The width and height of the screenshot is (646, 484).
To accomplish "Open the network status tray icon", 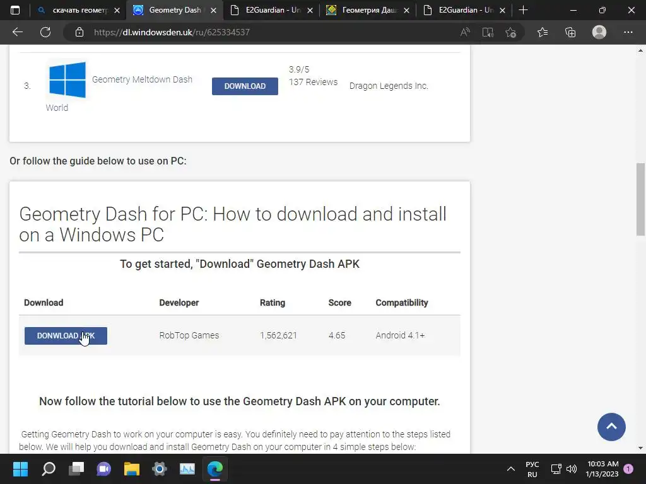I will click(x=556, y=469).
